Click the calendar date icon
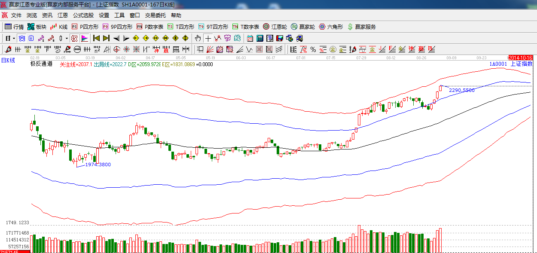Viewport: 537px width, 253px height. pyautogui.click(x=250, y=38)
